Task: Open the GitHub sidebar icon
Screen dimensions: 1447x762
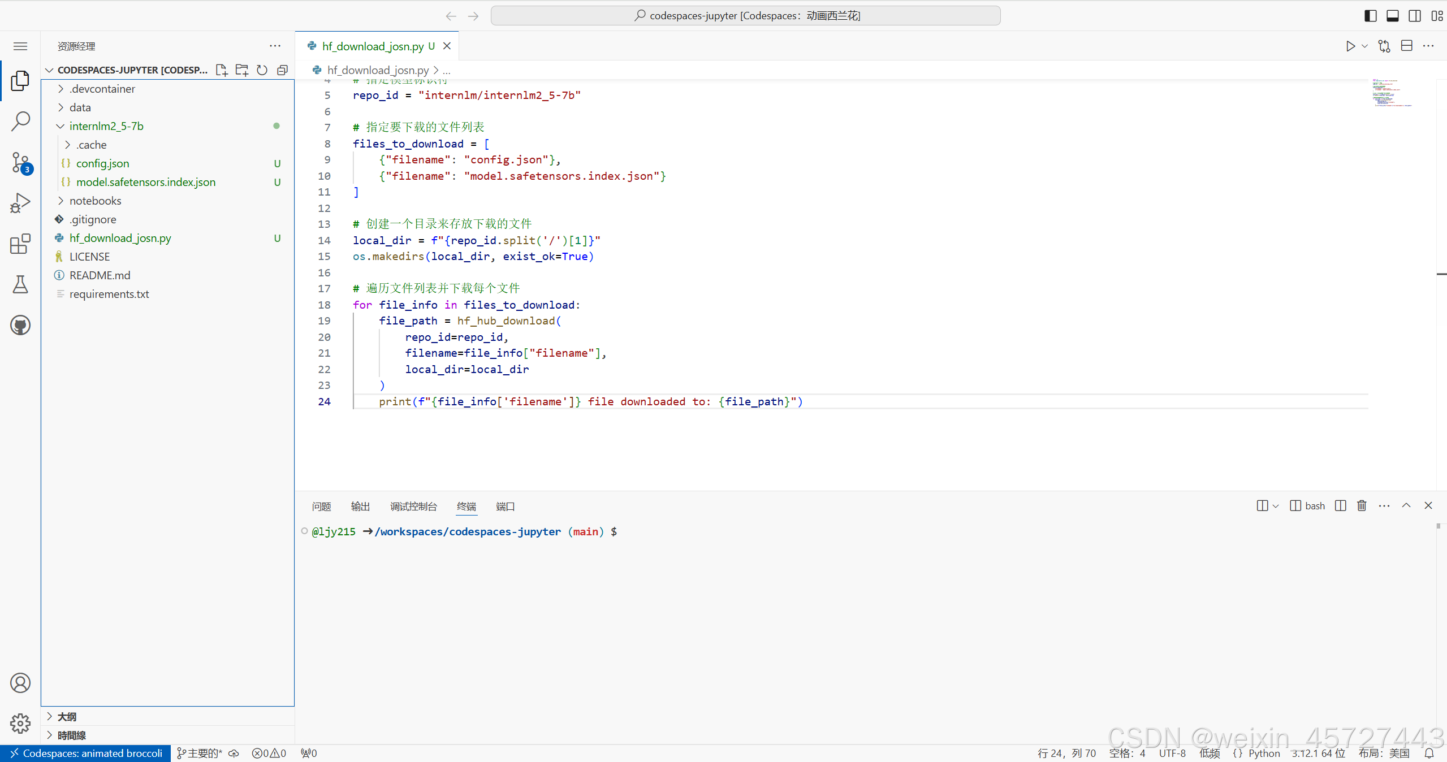Action: coord(20,325)
